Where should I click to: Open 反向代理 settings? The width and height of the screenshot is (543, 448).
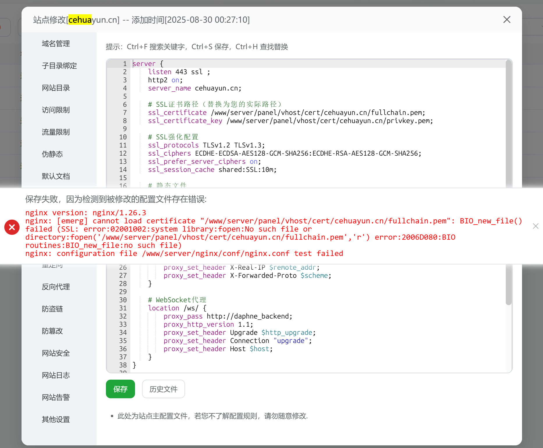(x=56, y=287)
